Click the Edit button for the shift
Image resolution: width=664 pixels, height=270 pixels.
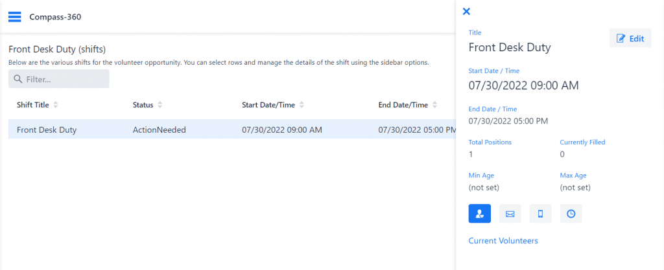point(630,38)
